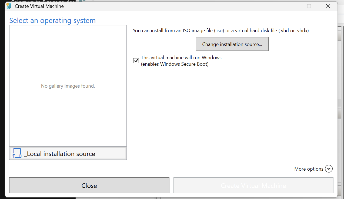
Task: Click the Create Virtual Machine button at bottom
Action: point(253,185)
